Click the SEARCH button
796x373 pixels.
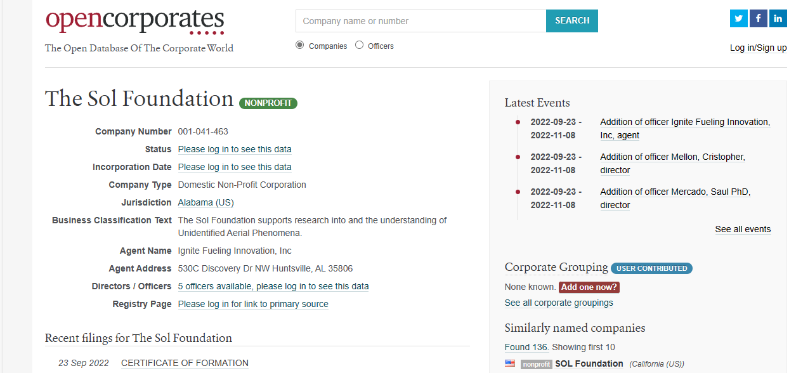coord(572,21)
